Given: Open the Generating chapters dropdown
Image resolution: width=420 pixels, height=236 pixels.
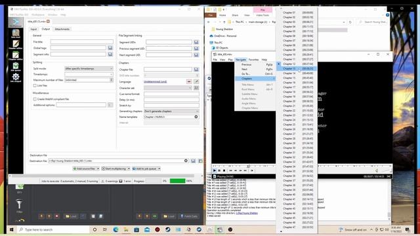Looking at the screenshot, I should pyautogui.click(x=171, y=111).
